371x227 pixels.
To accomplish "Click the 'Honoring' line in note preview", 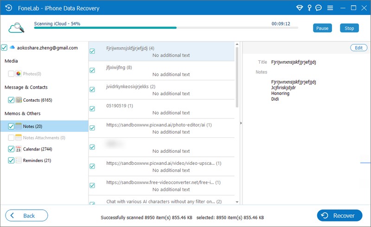I will [x=280, y=93].
